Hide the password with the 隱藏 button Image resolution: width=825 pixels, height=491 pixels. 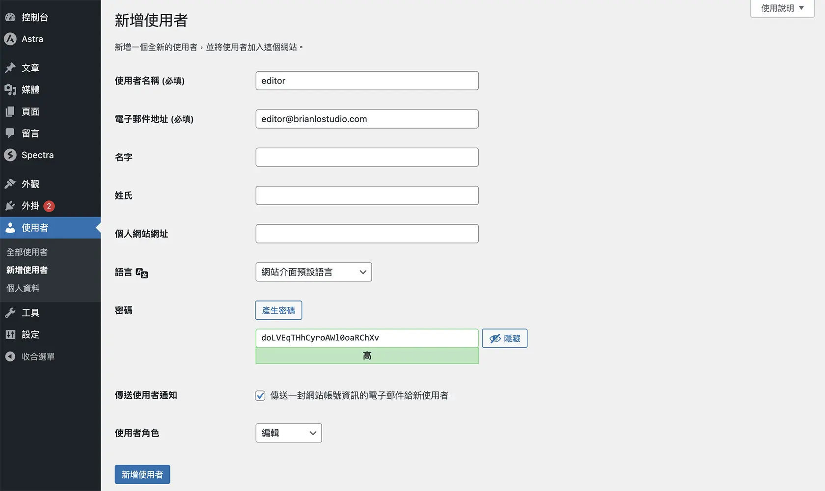pos(505,338)
